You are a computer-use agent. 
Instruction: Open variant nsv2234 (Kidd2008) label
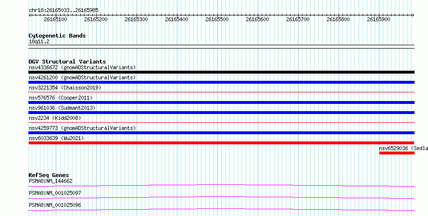[x=55, y=118]
